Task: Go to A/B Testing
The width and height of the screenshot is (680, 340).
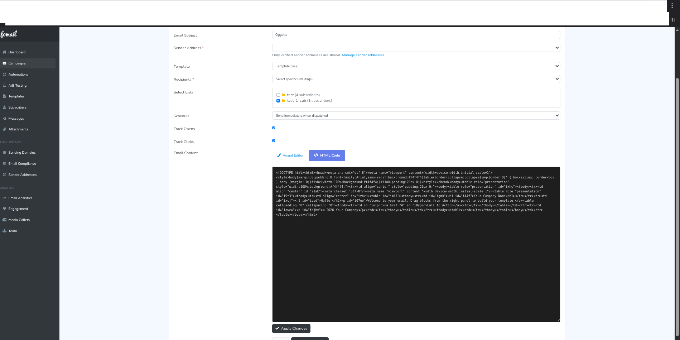Action: tap(17, 85)
